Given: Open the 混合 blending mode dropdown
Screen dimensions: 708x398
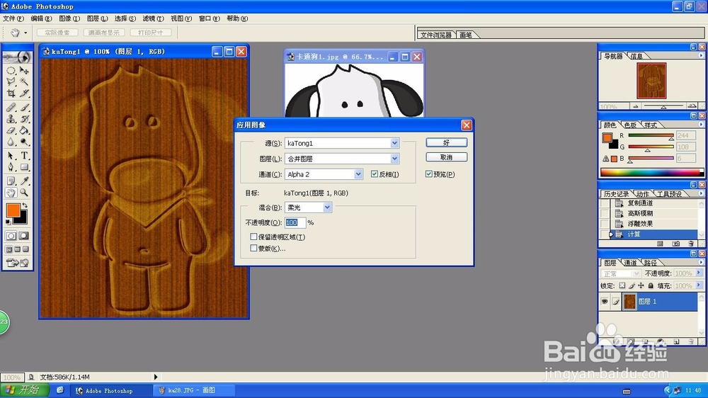Looking at the screenshot, I should point(327,207).
